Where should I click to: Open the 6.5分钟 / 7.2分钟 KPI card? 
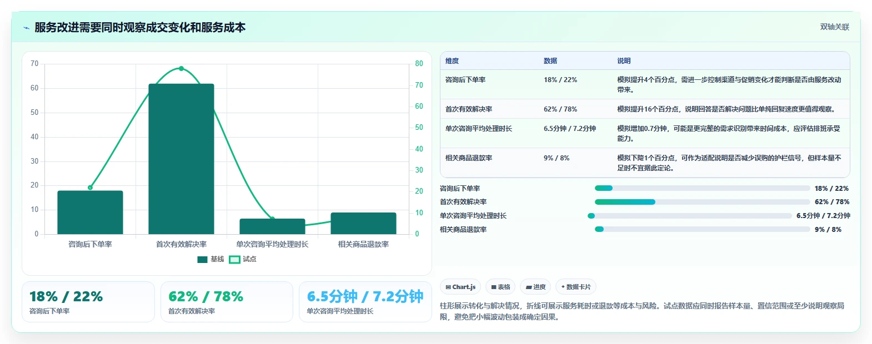click(365, 302)
